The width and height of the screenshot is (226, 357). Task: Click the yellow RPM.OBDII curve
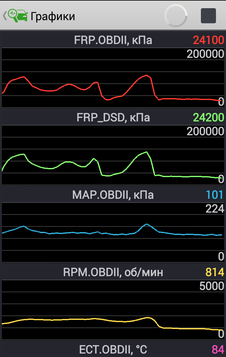click(78, 319)
